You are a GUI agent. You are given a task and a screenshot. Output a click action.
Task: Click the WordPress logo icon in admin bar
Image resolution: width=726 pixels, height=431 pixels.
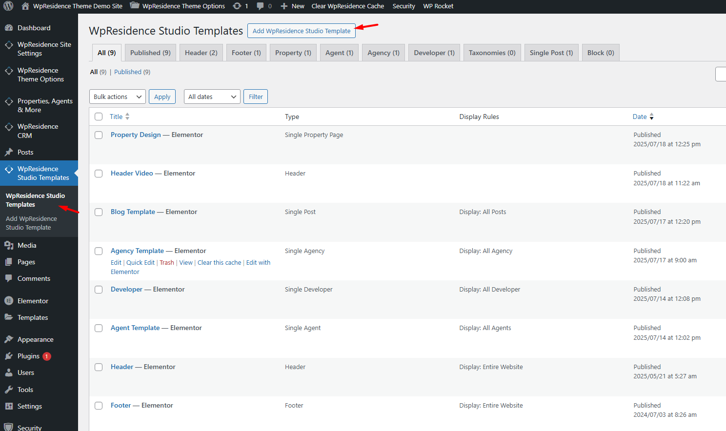[x=8, y=6]
